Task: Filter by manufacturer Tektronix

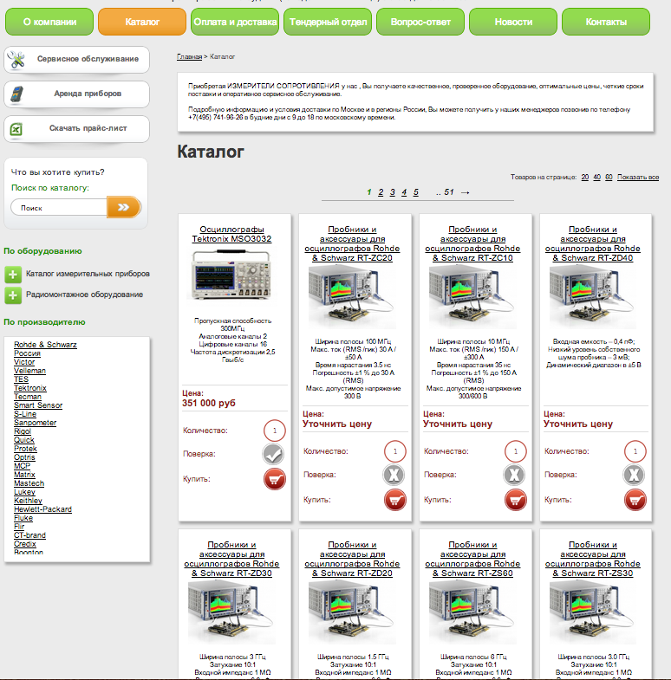Action: coord(30,388)
